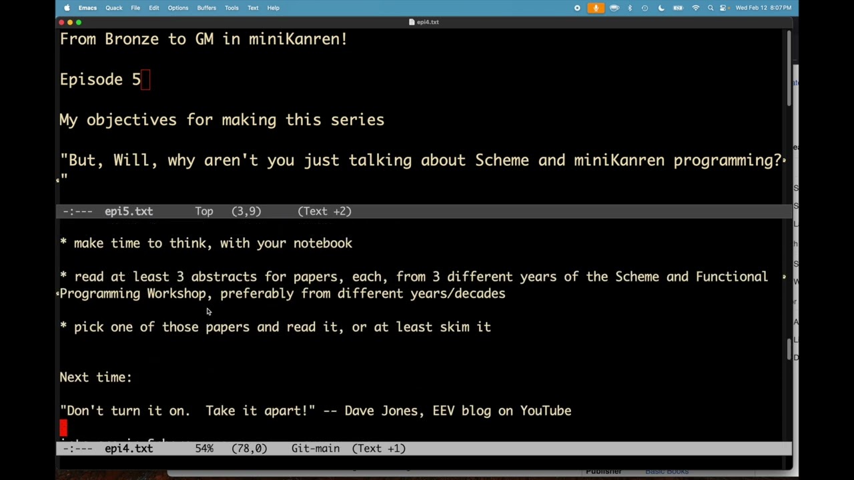Open Control Center icon
This screenshot has height=480, width=854.
[x=723, y=8]
